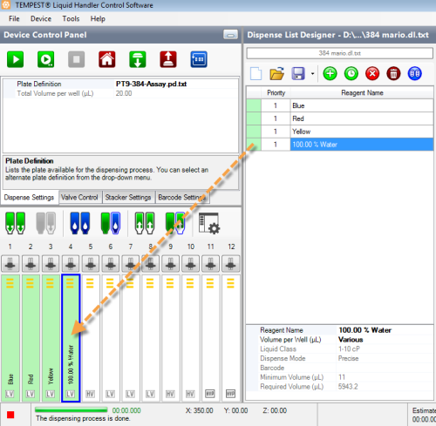Viewport: 436px width, 426px height.
Task: Send device to home with red house icon
Action: point(106,59)
